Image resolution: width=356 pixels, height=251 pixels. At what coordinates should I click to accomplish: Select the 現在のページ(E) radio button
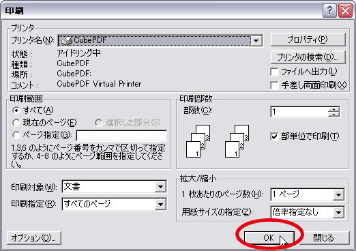[16, 123]
